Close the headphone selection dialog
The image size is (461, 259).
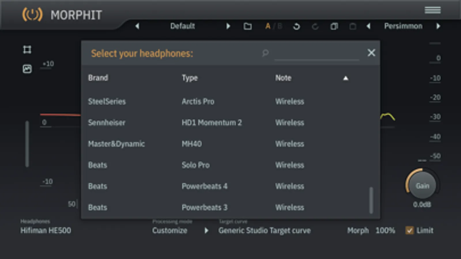point(371,53)
